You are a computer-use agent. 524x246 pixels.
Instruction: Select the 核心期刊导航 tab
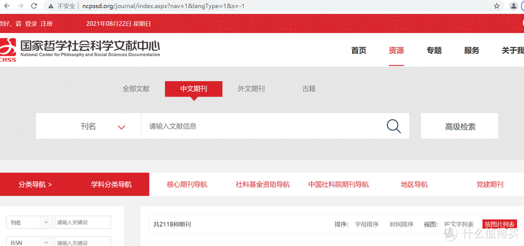pos(187,184)
